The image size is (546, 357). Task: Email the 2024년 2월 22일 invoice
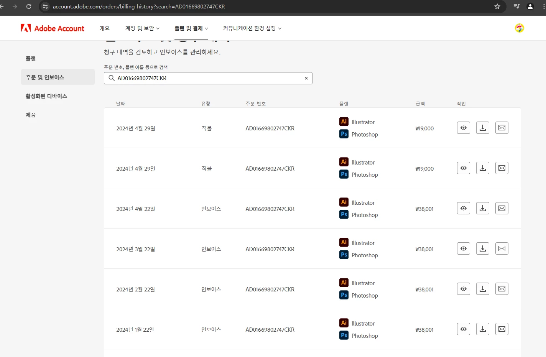click(502, 289)
